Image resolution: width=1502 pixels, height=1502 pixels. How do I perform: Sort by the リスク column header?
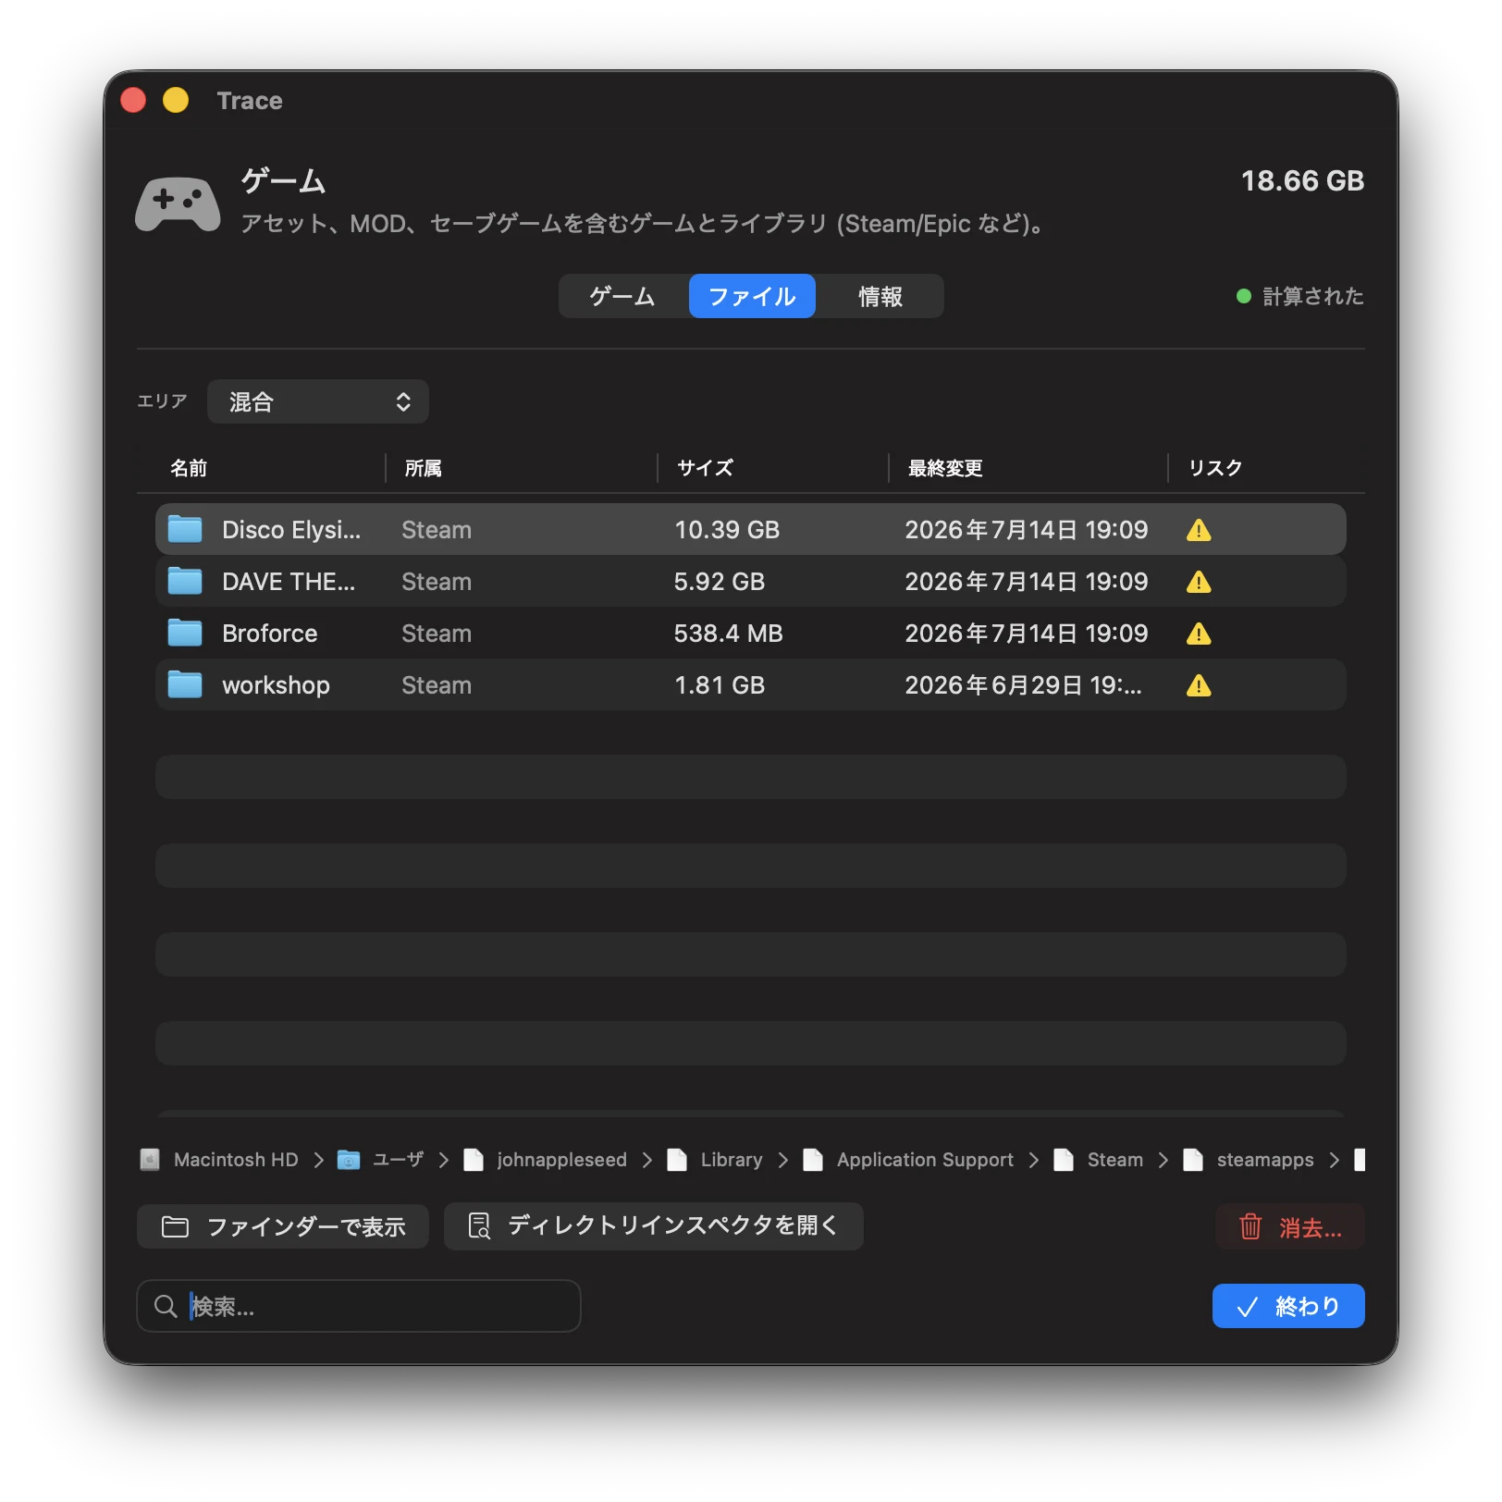[1215, 468]
